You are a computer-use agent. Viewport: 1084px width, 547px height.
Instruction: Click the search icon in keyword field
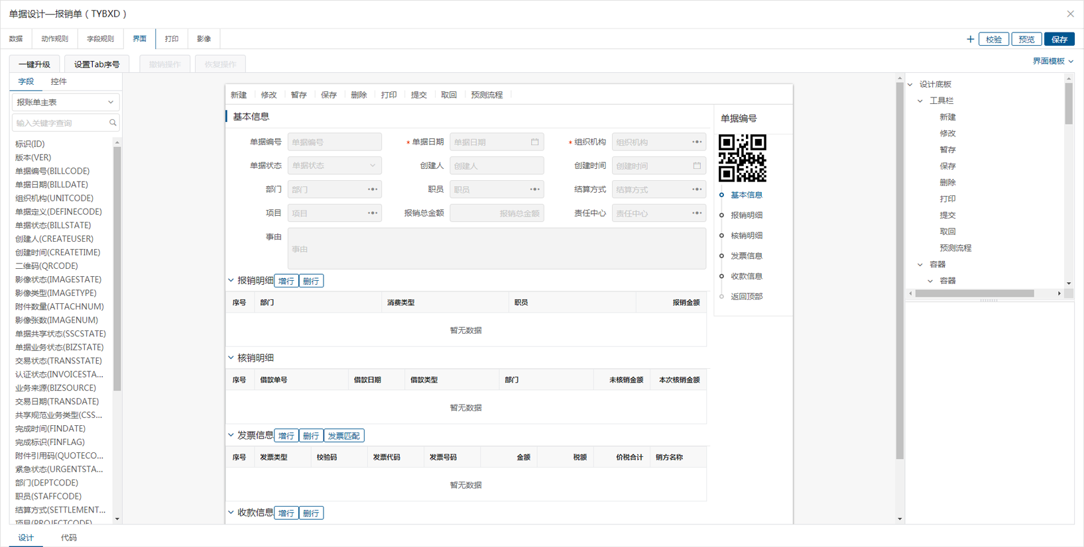[113, 123]
